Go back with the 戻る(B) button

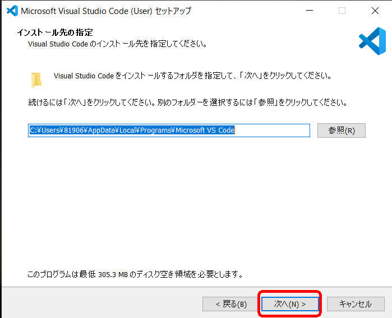pyautogui.click(x=231, y=304)
